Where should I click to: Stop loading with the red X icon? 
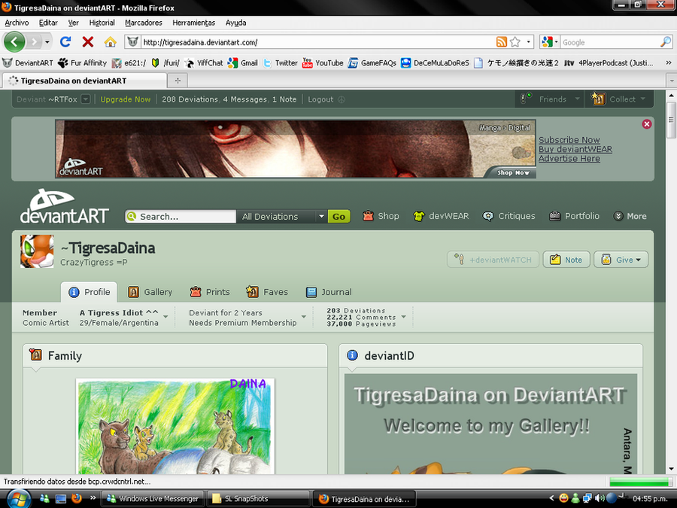[88, 42]
